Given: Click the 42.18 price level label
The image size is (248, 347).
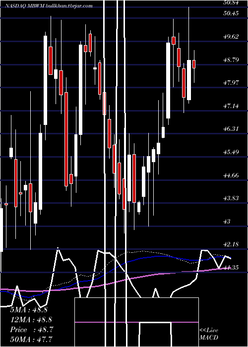Looking at the screenshot, I should [231, 244].
